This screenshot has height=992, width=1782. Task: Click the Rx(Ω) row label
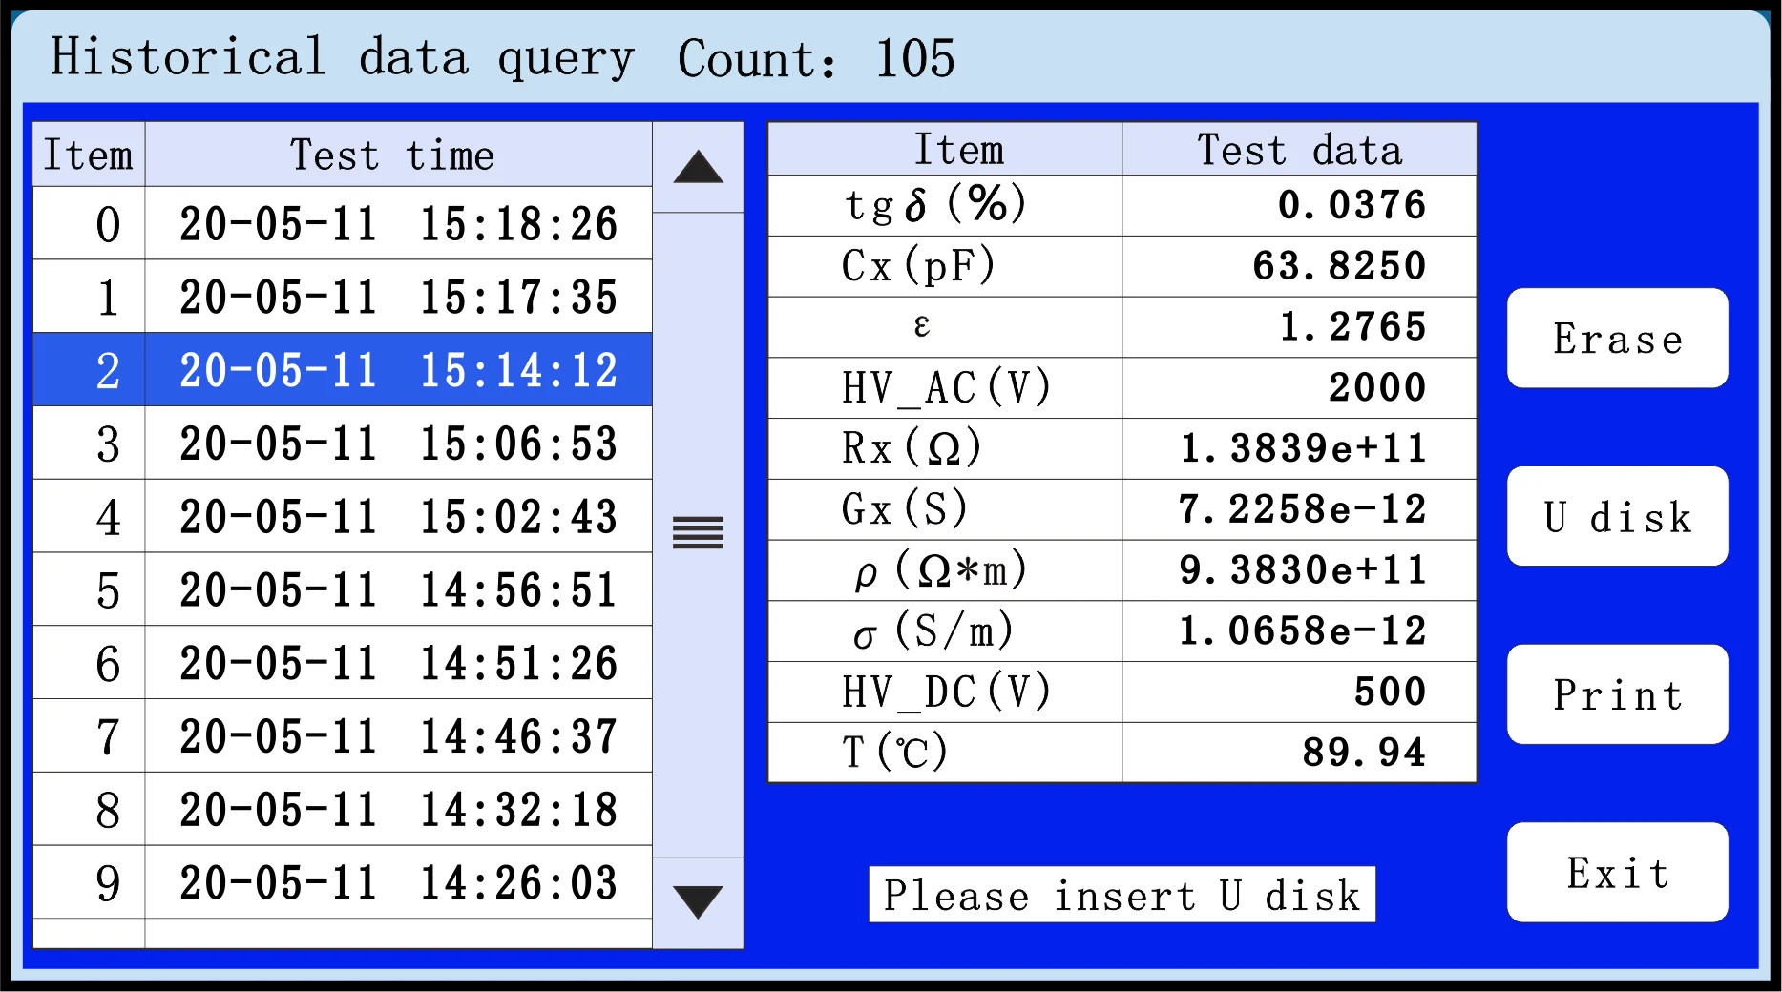pos(945,448)
